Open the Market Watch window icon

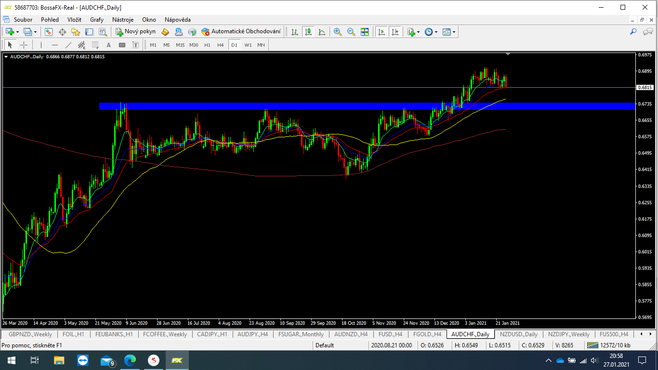pyautogui.click(x=49, y=32)
